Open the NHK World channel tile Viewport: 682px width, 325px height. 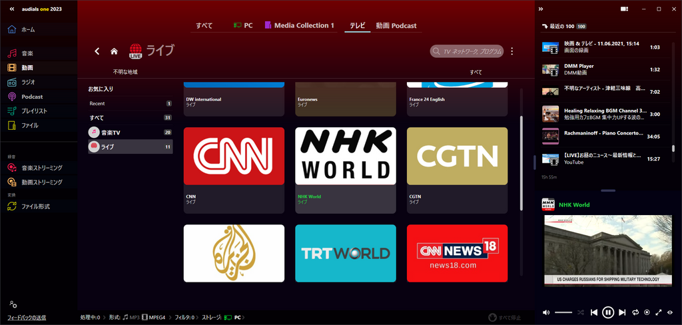click(x=346, y=170)
